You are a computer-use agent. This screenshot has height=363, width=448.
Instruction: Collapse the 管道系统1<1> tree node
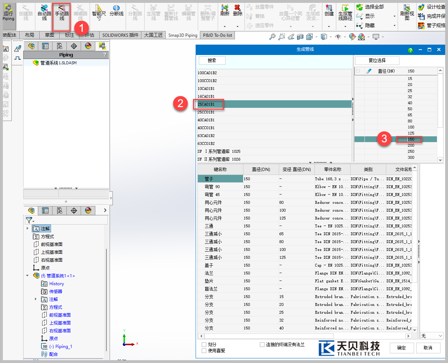pyautogui.click(x=28, y=276)
